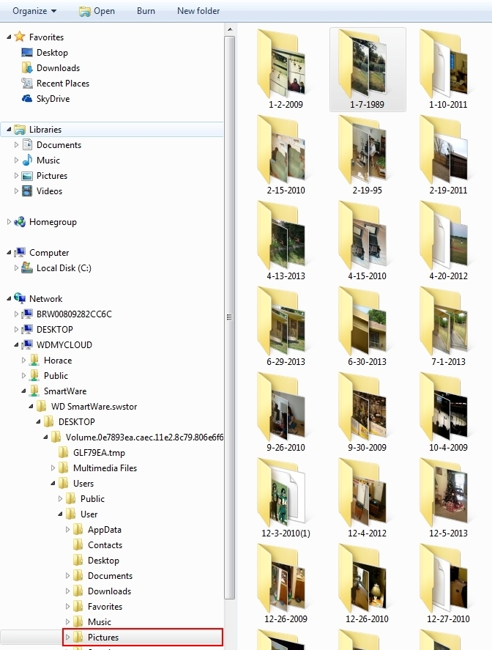Select the 12-3-2010(1) folder
This screenshot has width=492, height=650.
click(x=286, y=498)
